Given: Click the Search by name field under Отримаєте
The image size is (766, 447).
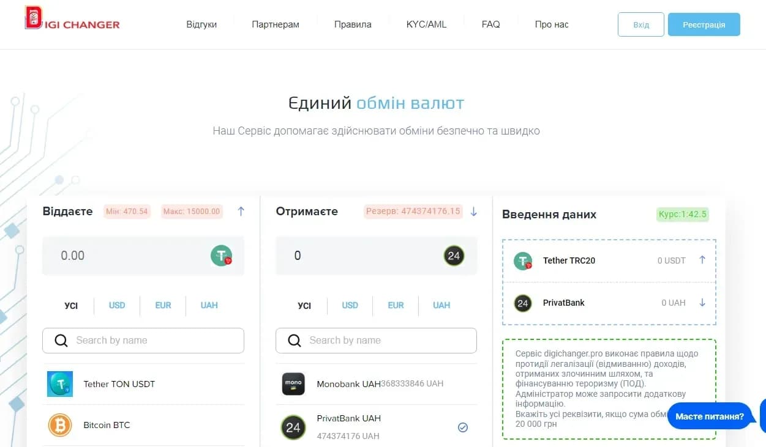Looking at the screenshot, I should coord(376,341).
